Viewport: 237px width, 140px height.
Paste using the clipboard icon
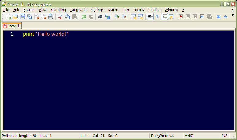coord(74,17)
